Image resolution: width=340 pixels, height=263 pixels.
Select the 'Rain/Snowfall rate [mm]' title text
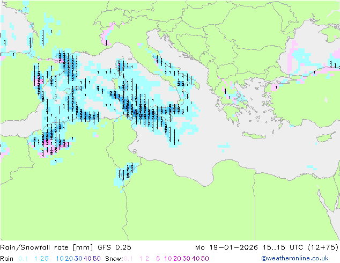tap(47, 247)
